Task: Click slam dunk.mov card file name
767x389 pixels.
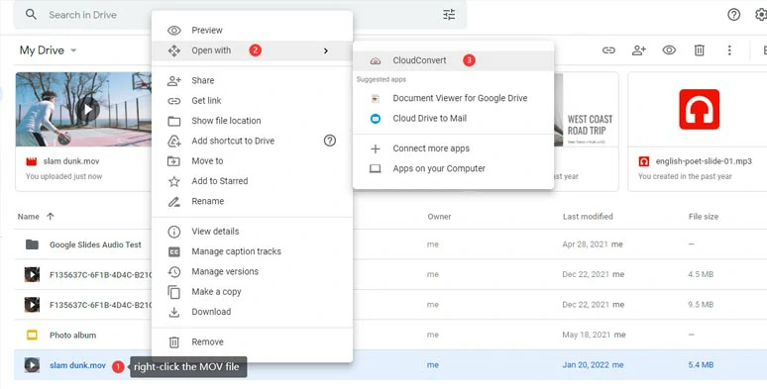Action: (71, 161)
